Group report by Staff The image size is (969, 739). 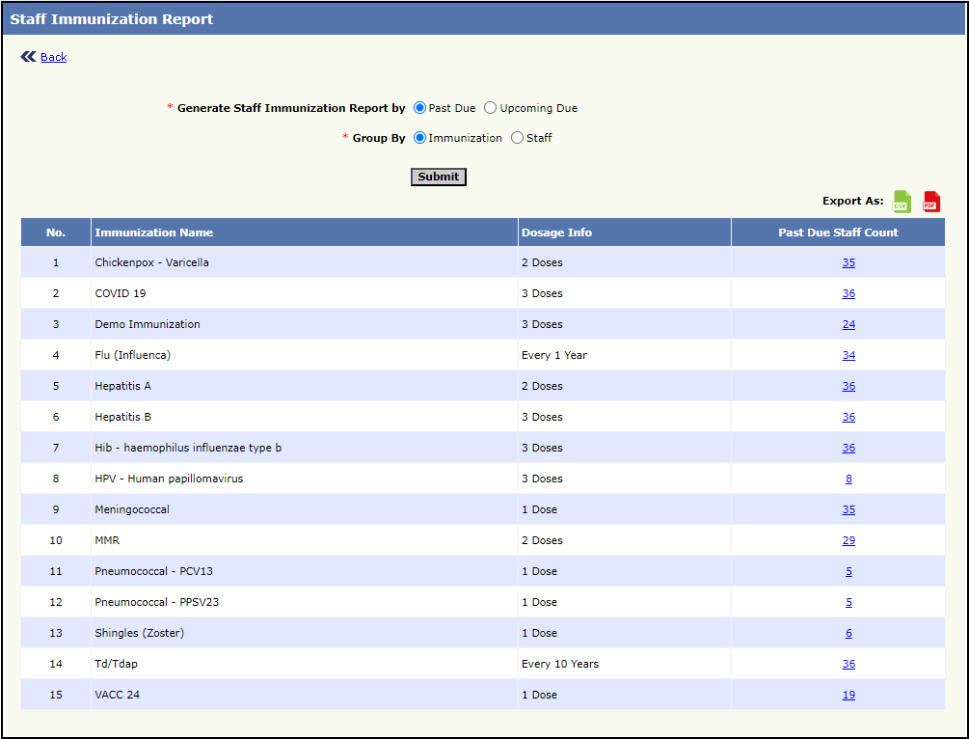pyautogui.click(x=518, y=138)
